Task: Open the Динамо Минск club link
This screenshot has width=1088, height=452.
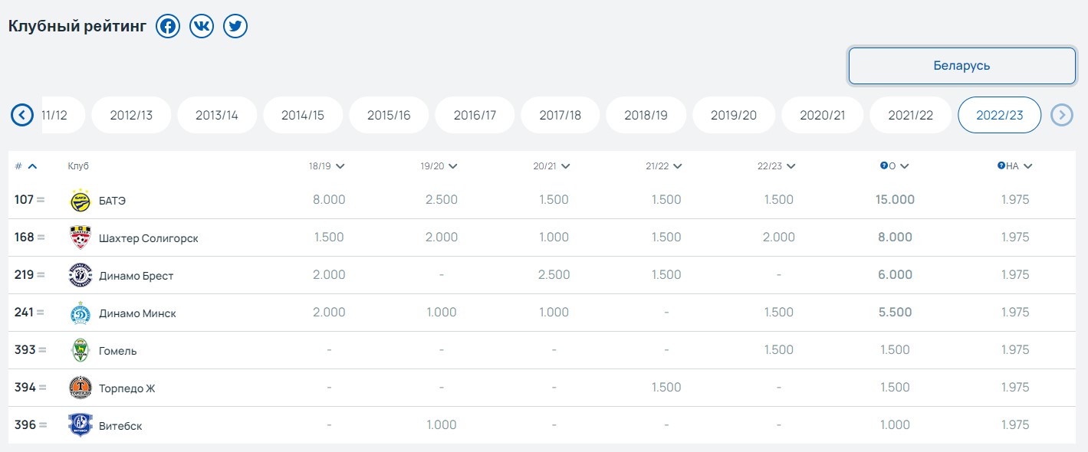Action: (x=137, y=313)
